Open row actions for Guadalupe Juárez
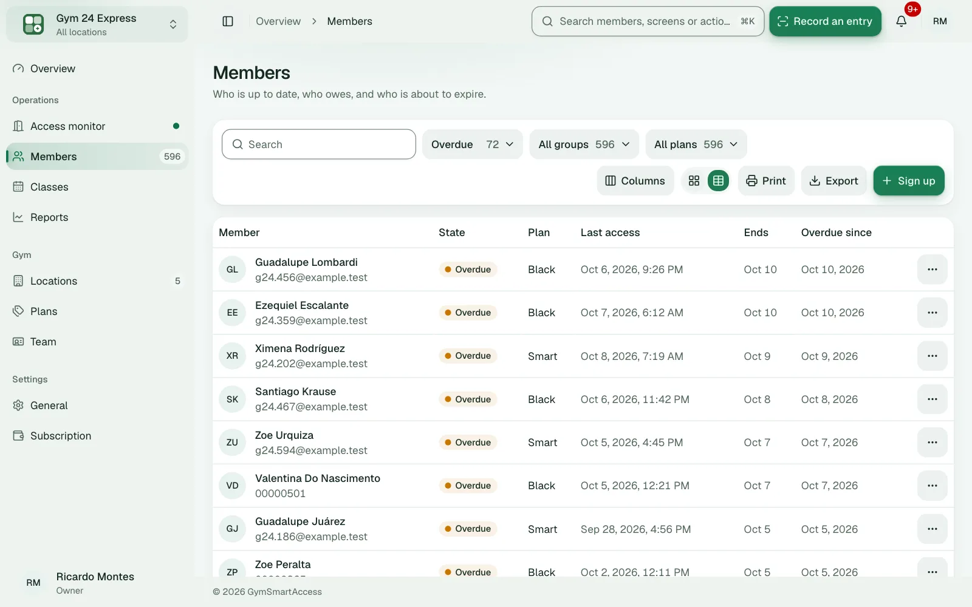Viewport: 972px width, 607px height. click(x=932, y=529)
